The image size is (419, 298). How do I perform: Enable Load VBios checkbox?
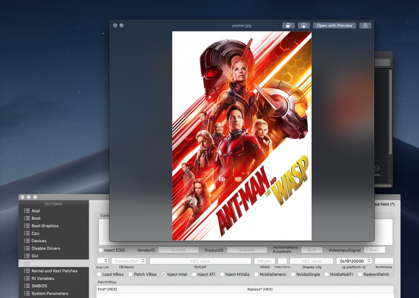[x=99, y=274]
